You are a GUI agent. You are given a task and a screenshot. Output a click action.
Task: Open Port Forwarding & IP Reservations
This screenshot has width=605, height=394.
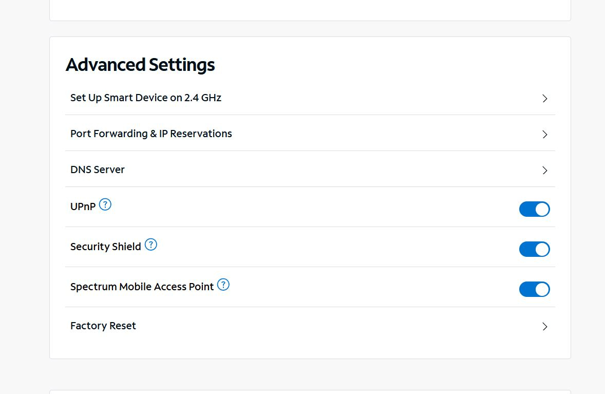click(151, 134)
